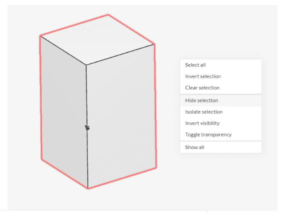Hide selection via the context menu
Image resolution: width=285 pixels, height=213 pixels.
[201, 100]
